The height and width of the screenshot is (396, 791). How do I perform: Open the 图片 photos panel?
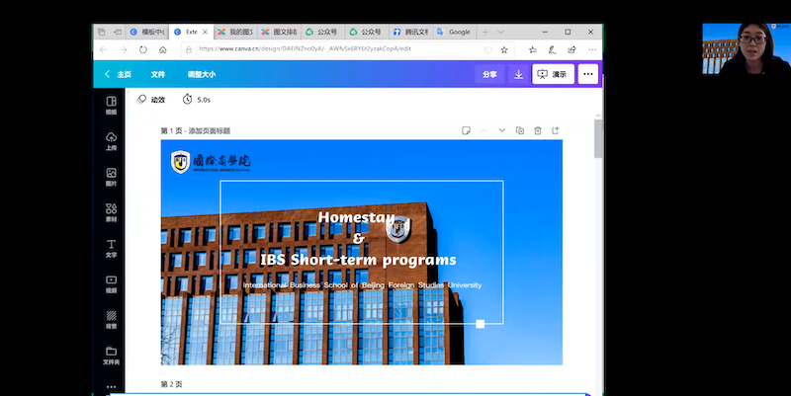[x=111, y=177]
